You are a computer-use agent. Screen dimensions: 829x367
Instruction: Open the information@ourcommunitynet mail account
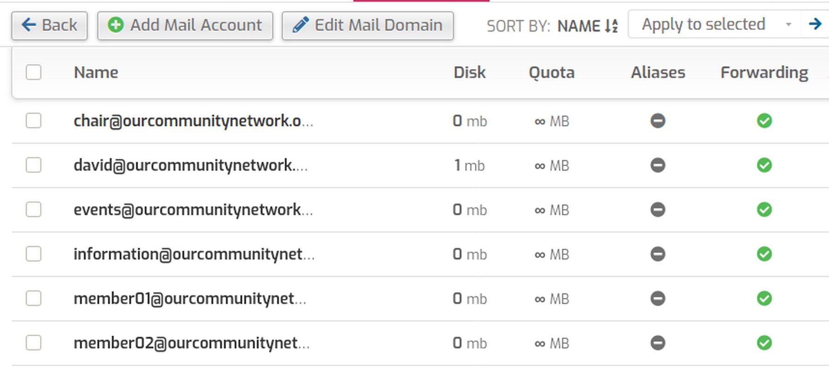[x=194, y=254]
